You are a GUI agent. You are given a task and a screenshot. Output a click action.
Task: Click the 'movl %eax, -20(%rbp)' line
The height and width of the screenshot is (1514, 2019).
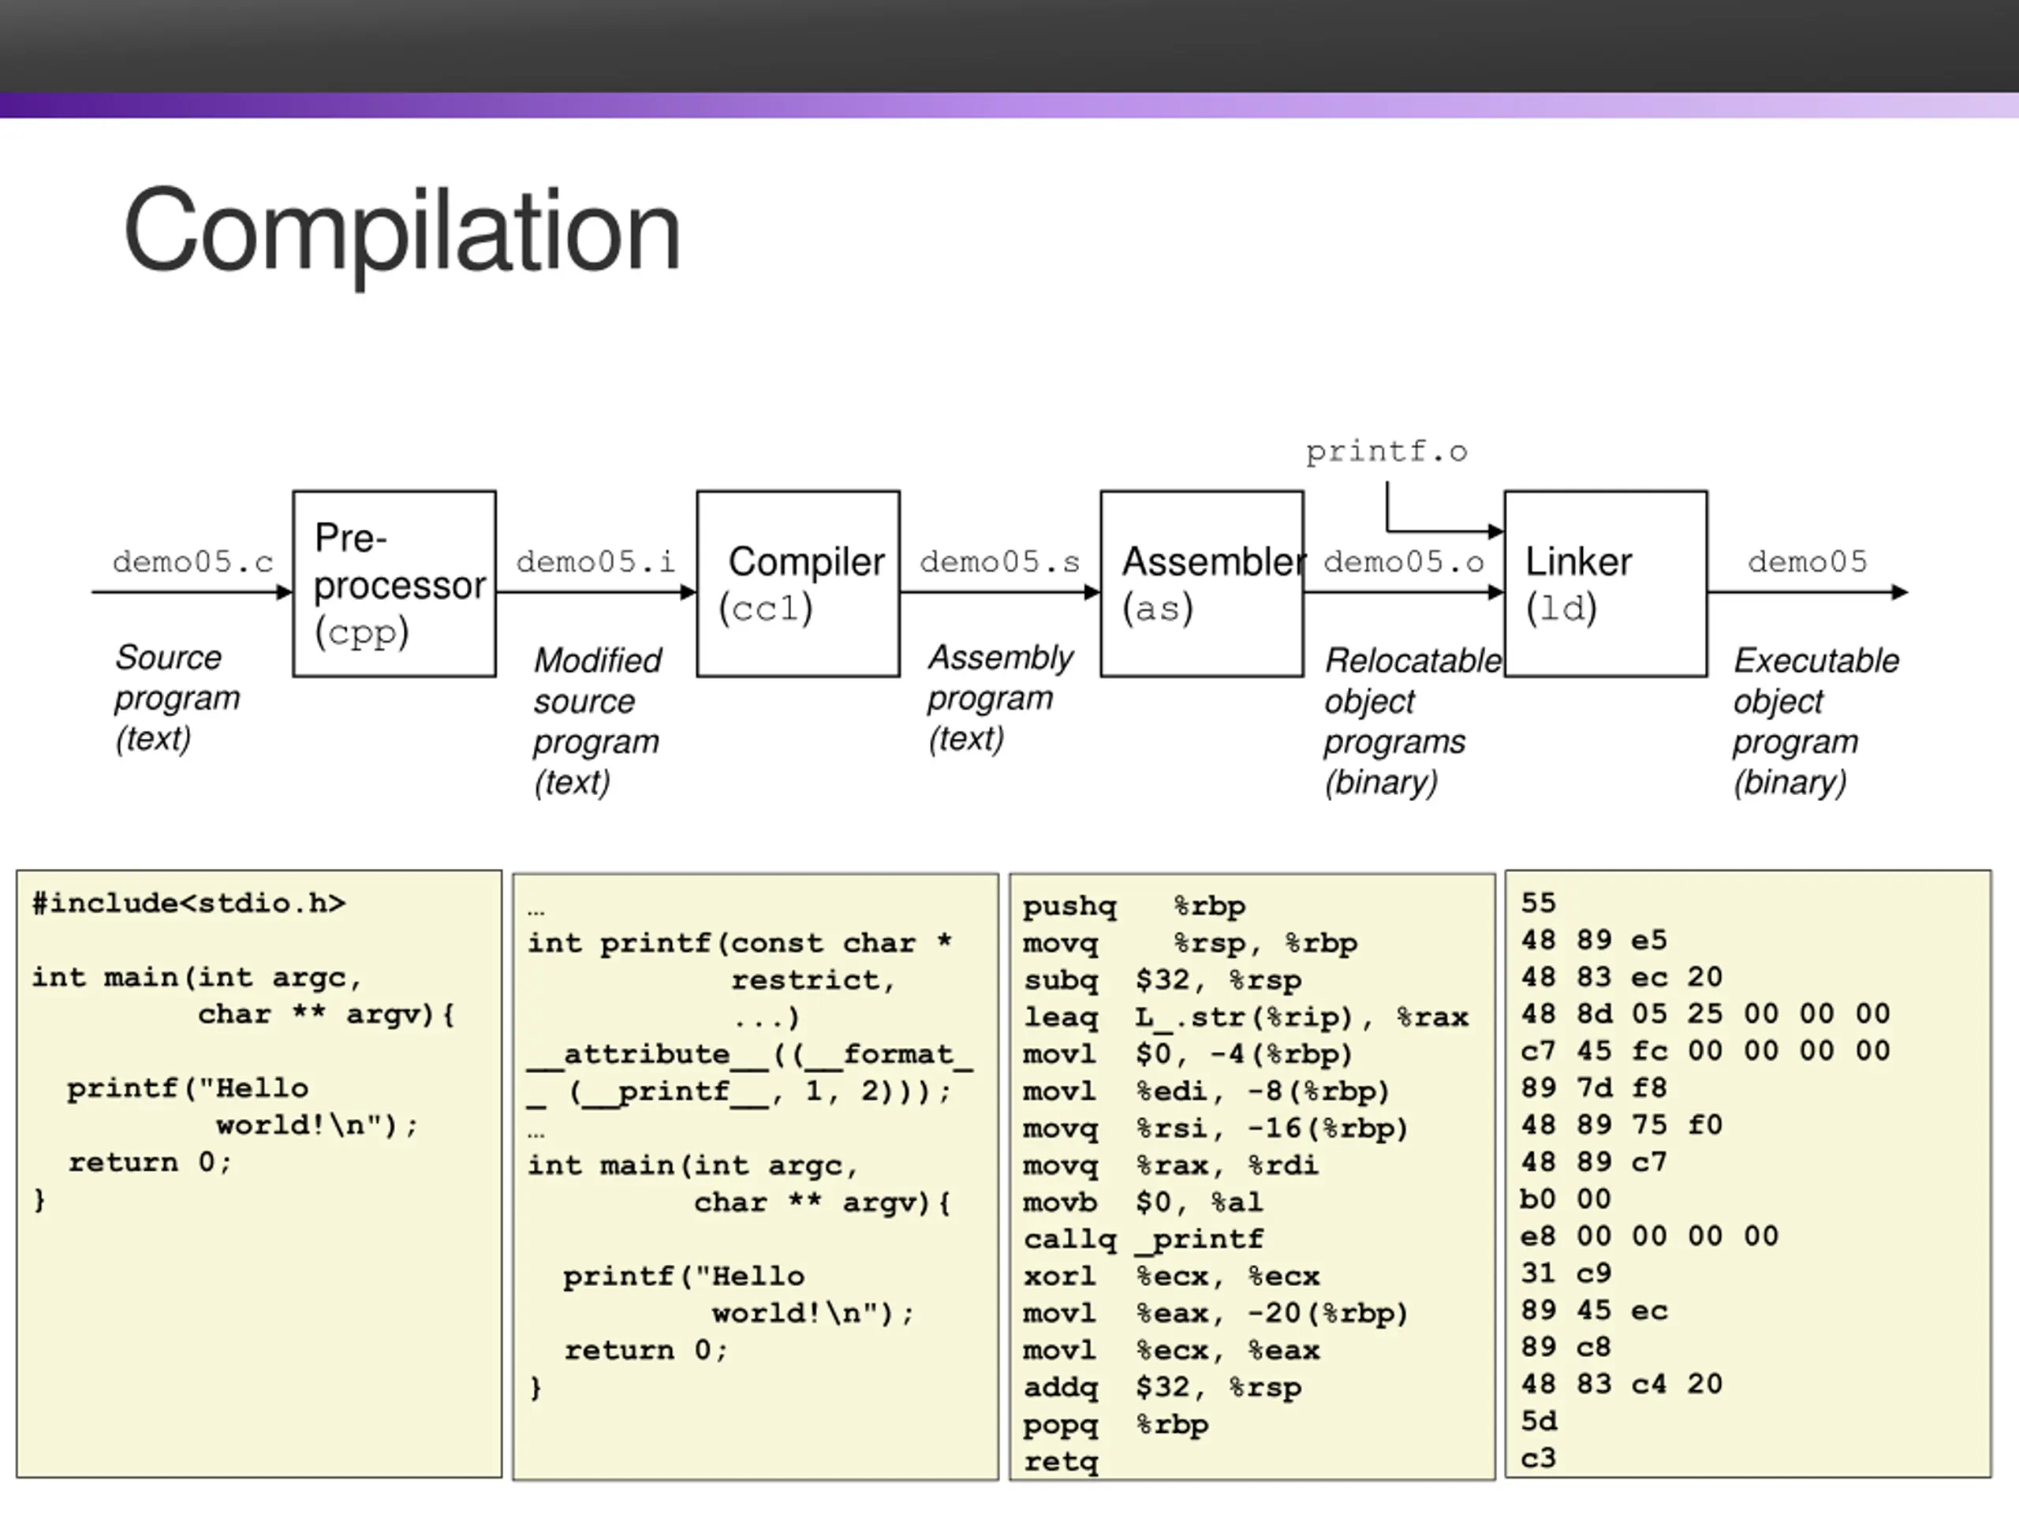pyautogui.click(x=1216, y=1313)
